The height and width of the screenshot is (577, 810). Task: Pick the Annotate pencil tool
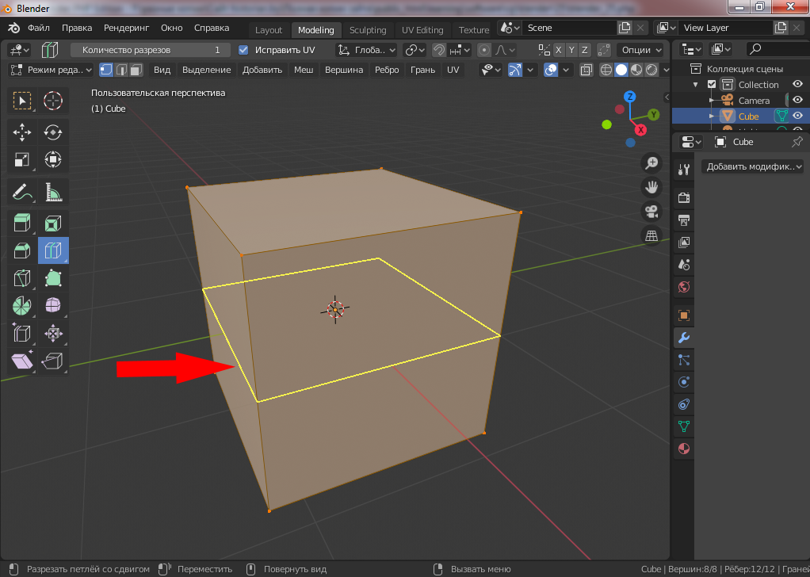pyautogui.click(x=21, y=191)
